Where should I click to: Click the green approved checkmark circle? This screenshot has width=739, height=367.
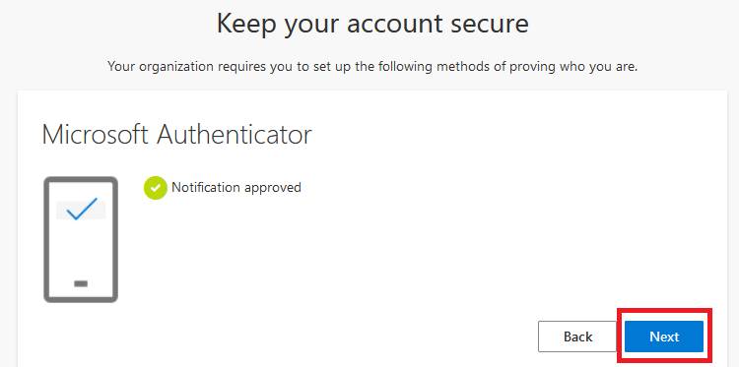[x=156, y=188]
